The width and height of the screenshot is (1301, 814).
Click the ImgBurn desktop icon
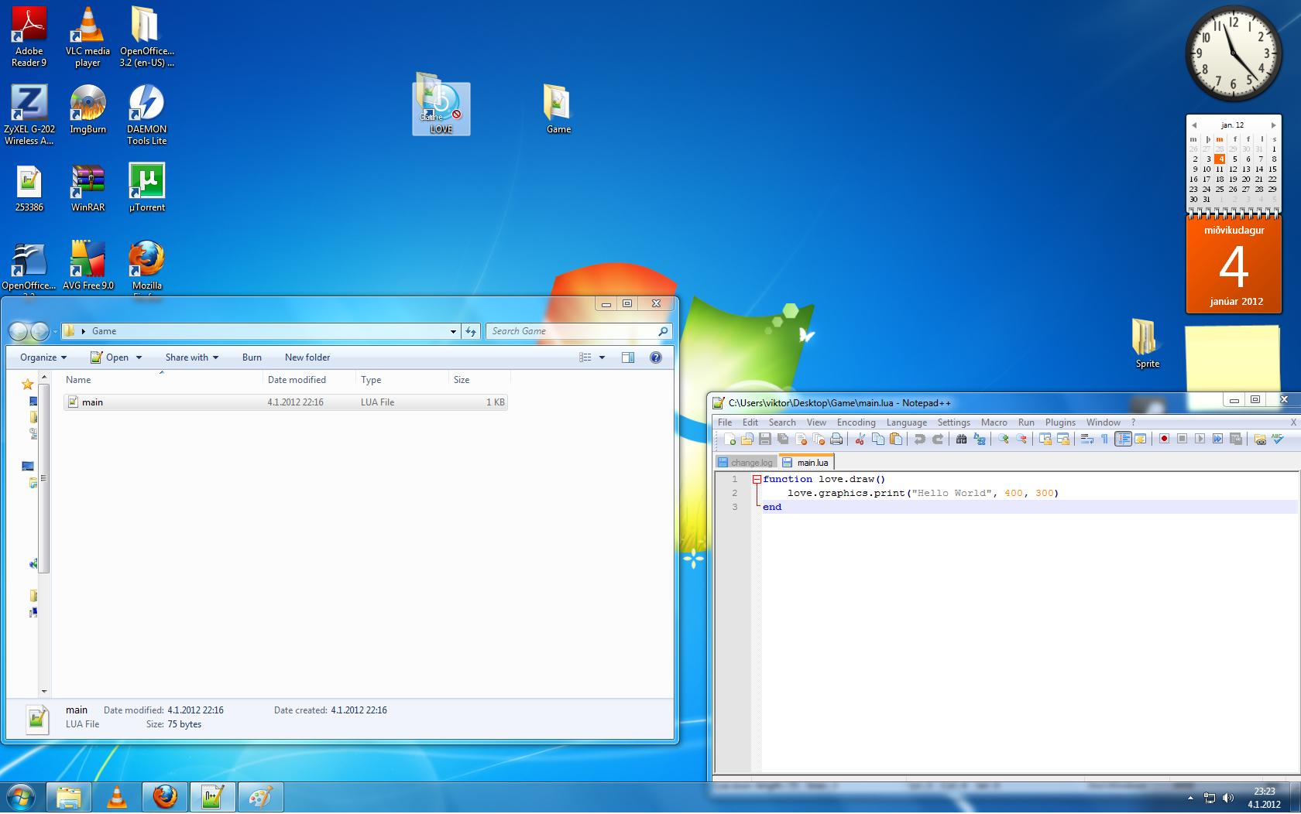[x=88, y=109]
